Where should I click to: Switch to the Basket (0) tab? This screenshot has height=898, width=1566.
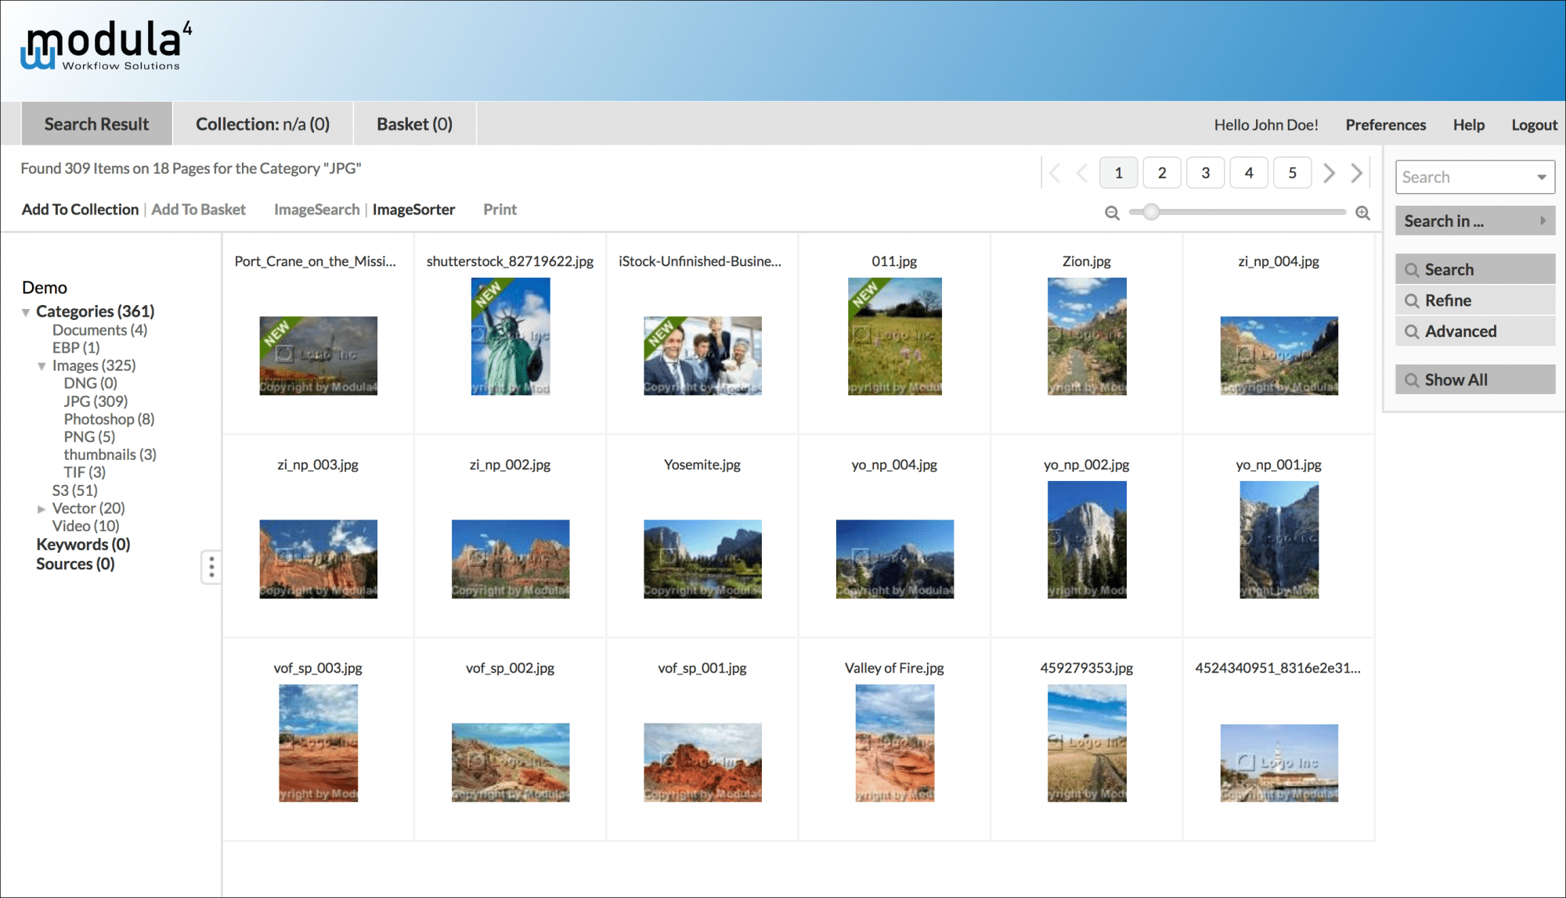coord(414,124)
